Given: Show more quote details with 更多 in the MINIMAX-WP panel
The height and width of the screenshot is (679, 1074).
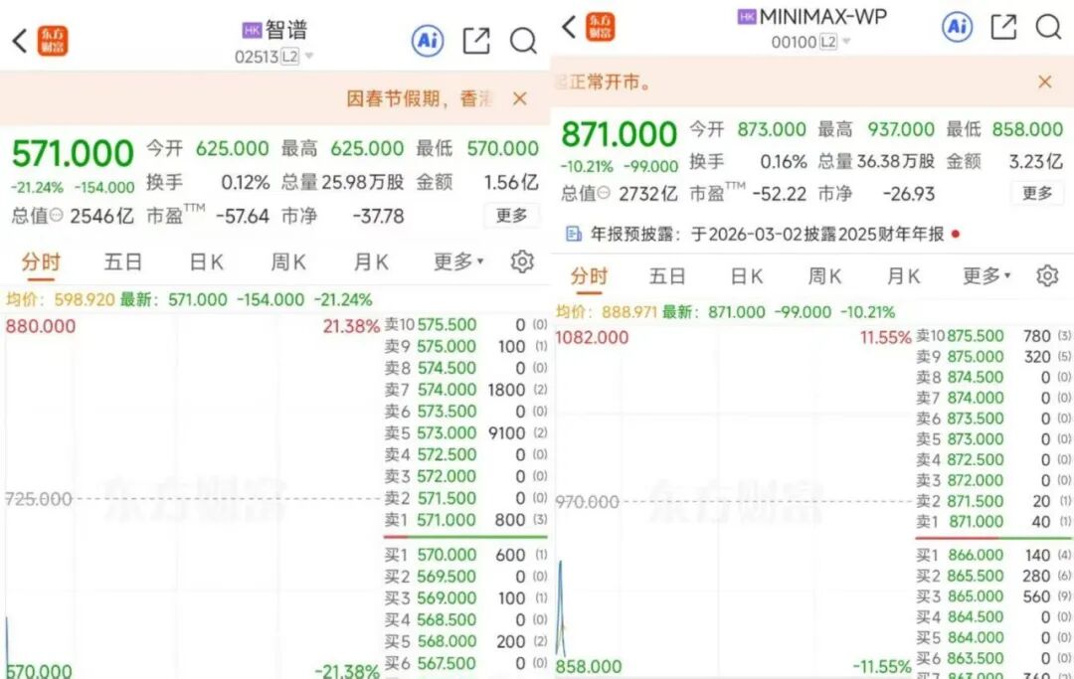Looking at the screenshot, I should point(1037,194).
